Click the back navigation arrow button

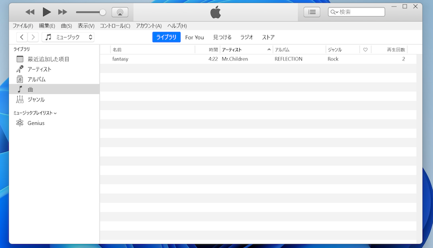pyautogui.click(x=22, y=37)
